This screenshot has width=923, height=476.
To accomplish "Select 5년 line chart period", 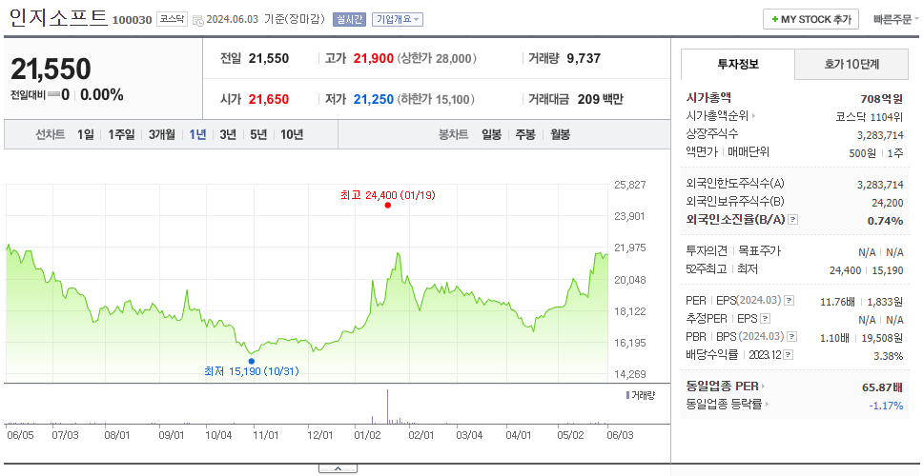I will 258,134.
